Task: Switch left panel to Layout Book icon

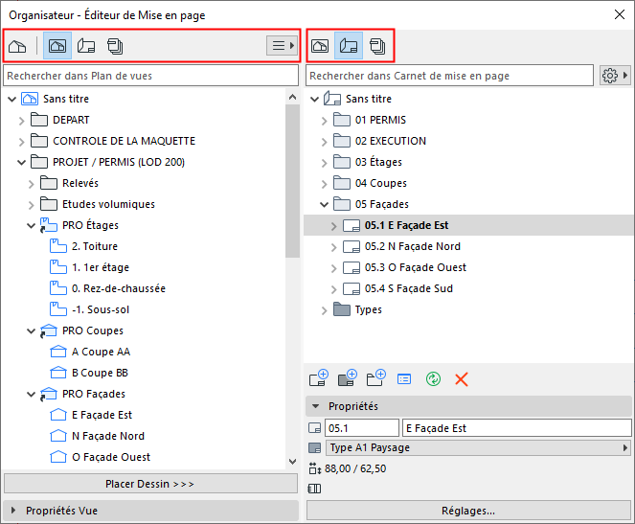Action: 86,46
